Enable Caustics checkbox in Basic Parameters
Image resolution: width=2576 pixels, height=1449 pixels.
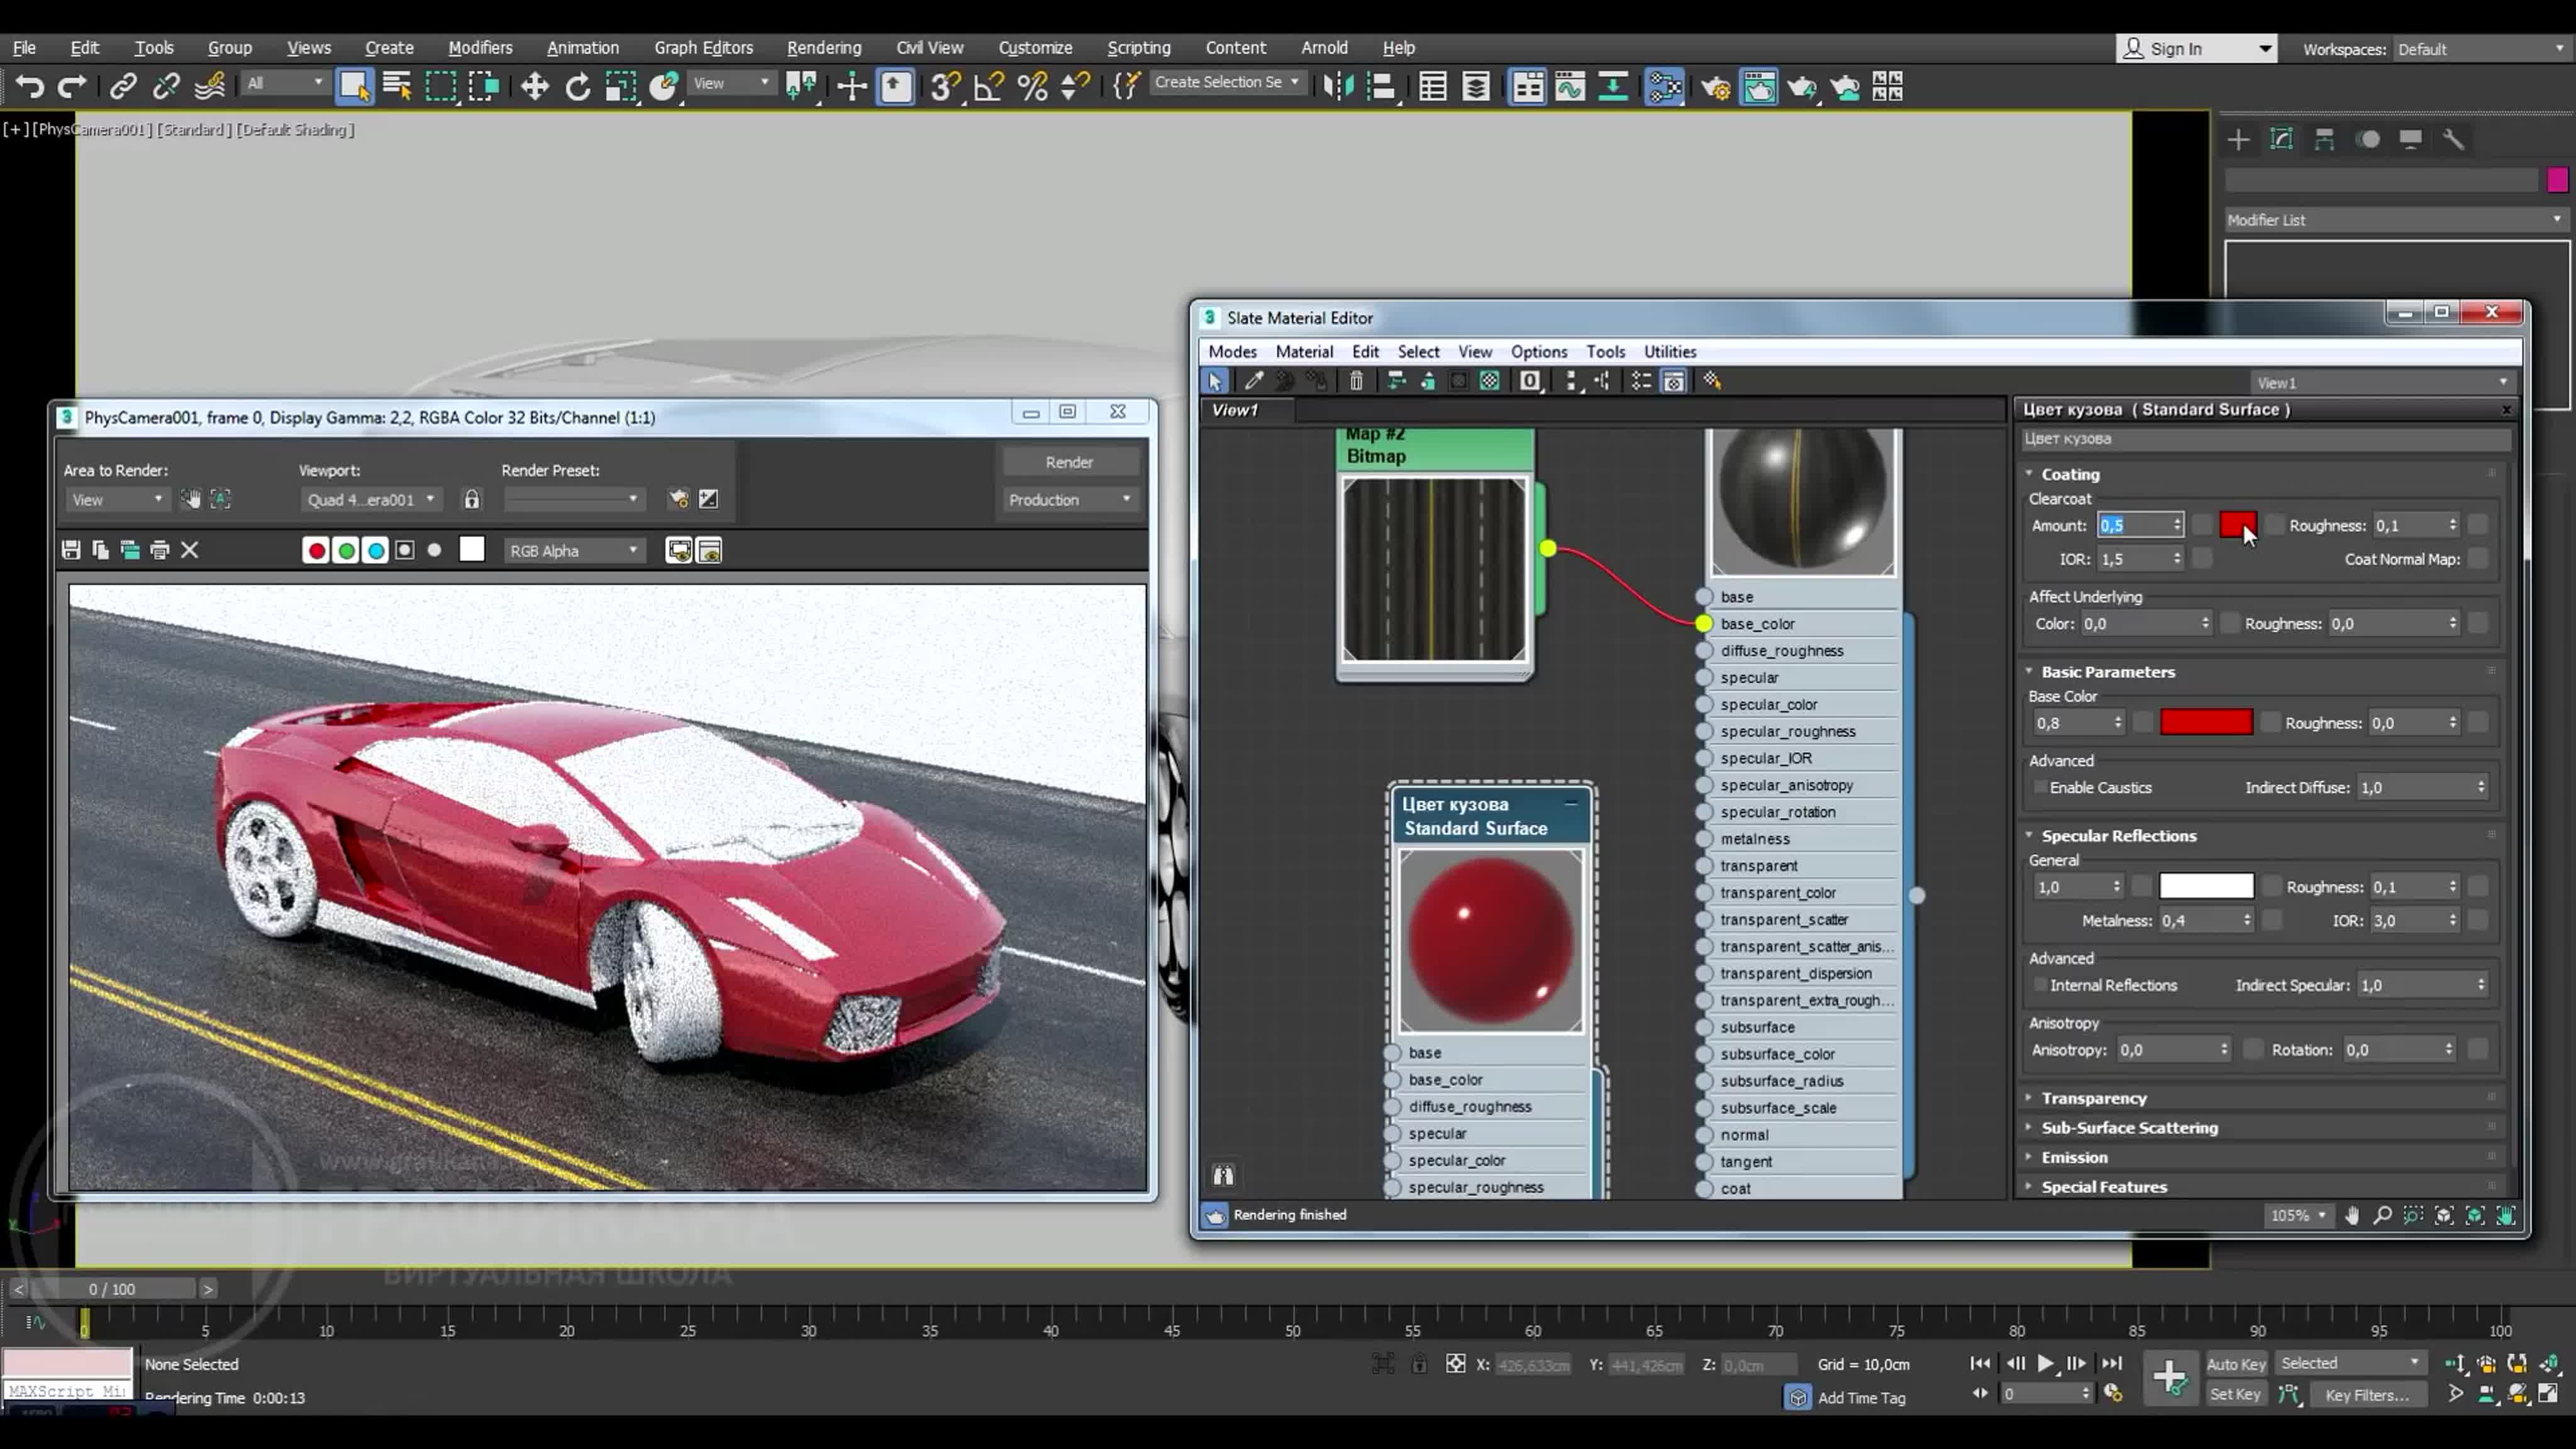coord(2041,787)
